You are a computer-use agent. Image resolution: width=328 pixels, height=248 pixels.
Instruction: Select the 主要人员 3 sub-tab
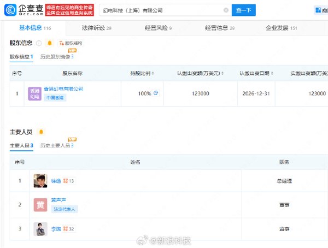point(21,145)
